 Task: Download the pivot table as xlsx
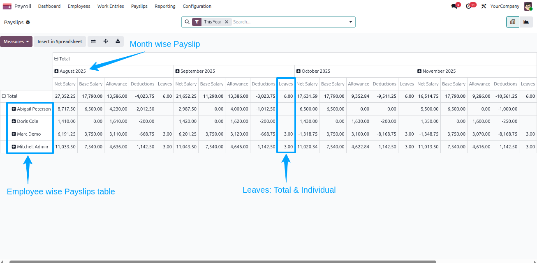(x=118, y=41)
